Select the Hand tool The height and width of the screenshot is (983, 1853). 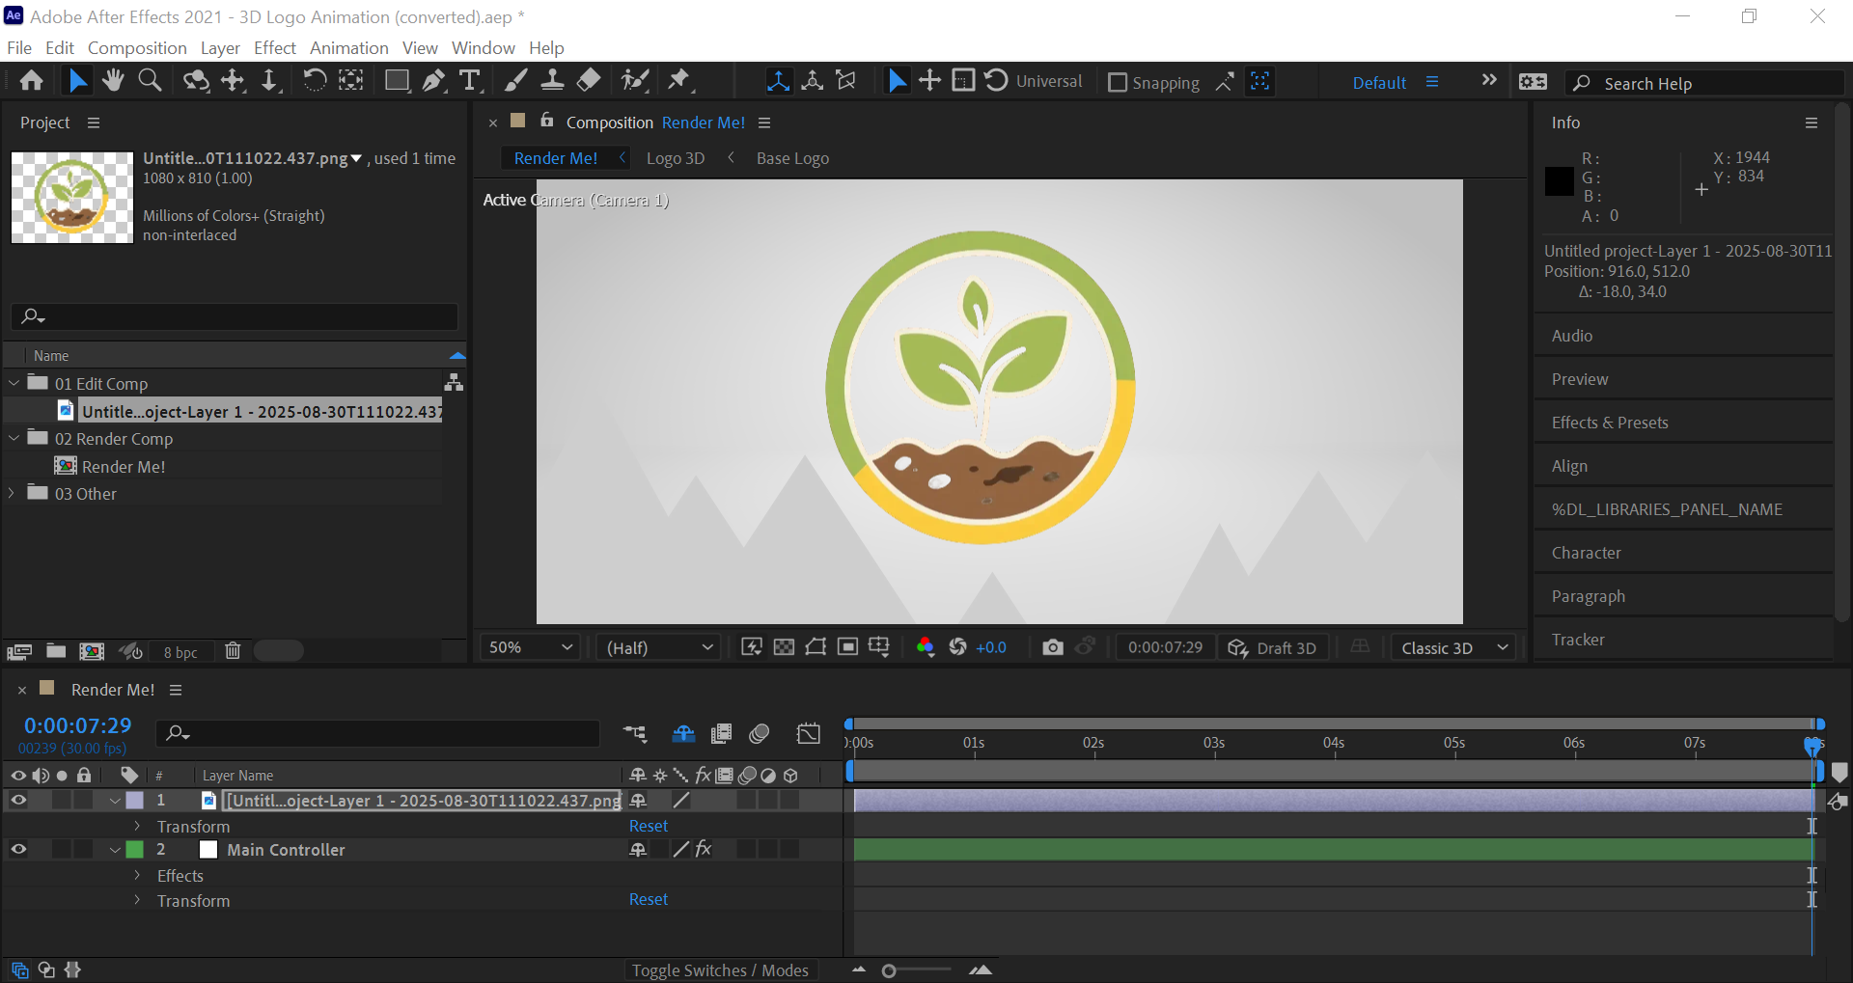tap(113, 81)
